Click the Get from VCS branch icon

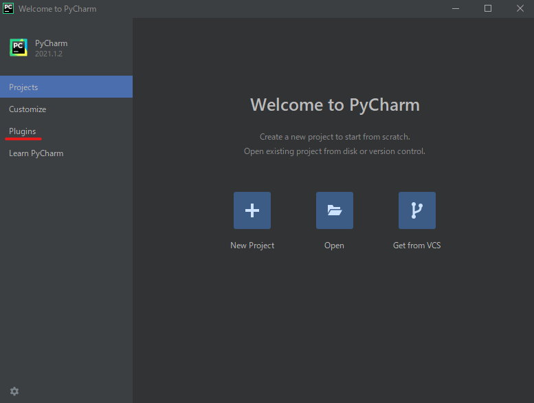[417, 210]
